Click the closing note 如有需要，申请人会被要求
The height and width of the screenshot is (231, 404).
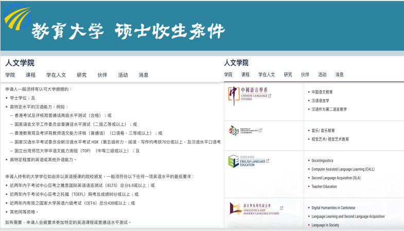coord(68,222)
